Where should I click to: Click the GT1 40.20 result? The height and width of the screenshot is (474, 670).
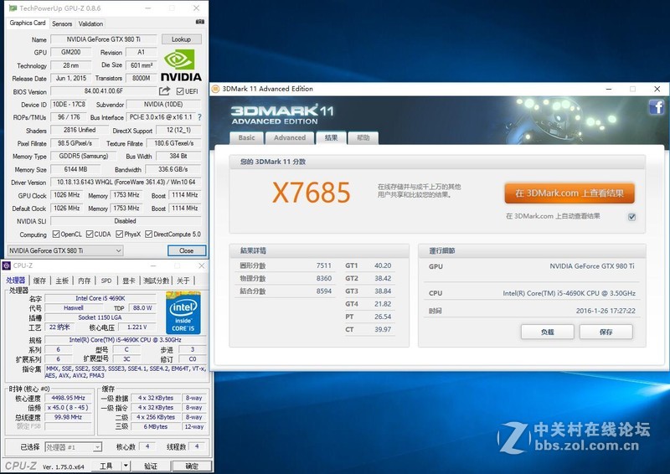point(368,265)
